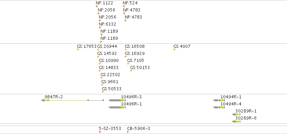Select the 10494R-1 transcript model
287x134 pixels.
click(x=219, y=100)
